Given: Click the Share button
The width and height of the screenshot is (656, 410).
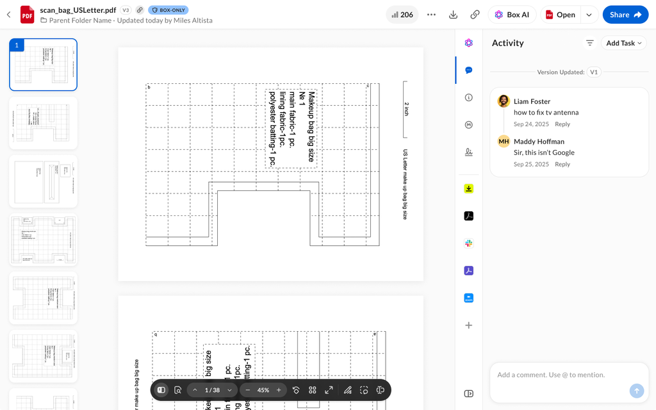Looking at the screenshot, I should click(x=625, y=15).
